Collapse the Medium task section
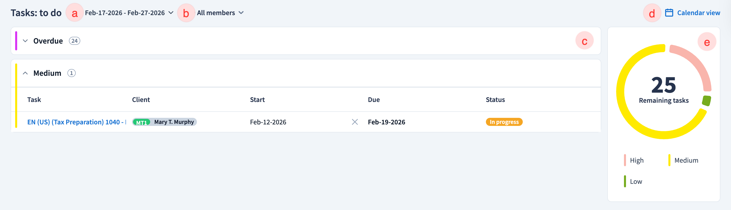The image size is (731, 210). (x=25, y=73)
